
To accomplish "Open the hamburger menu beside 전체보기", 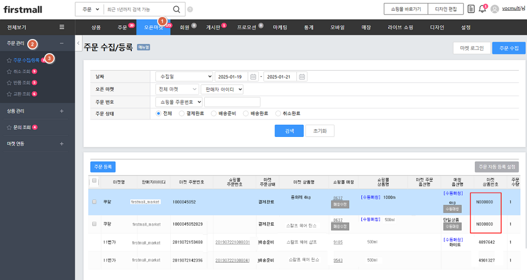I will pos(62,27).
